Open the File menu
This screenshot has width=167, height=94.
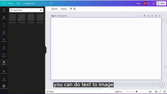click(x=18, y=3)
